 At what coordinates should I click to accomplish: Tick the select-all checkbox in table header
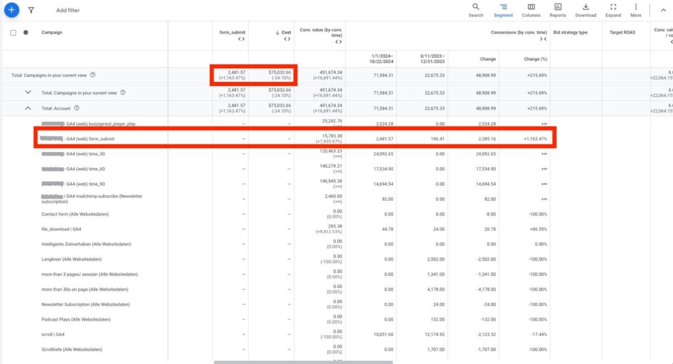(13, 33)
